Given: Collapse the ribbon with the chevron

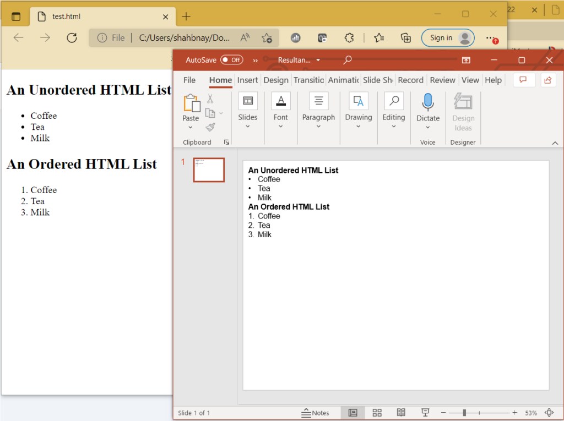Looking at the screenshot, I should pyautogui.click(x=555, y=143).
